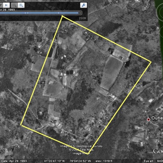The height and width of the screenshot is (163, 163).
Task: Step to the next historical image date
Action: click(6, 5)
